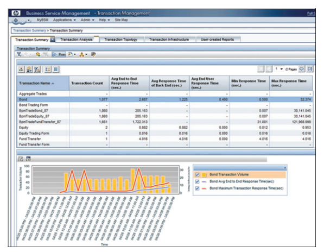The height and width of the screenshot is (252, 324).
Task: Select the Fund Transfer row
Action: pyautogui.click(x=165, y=139)
